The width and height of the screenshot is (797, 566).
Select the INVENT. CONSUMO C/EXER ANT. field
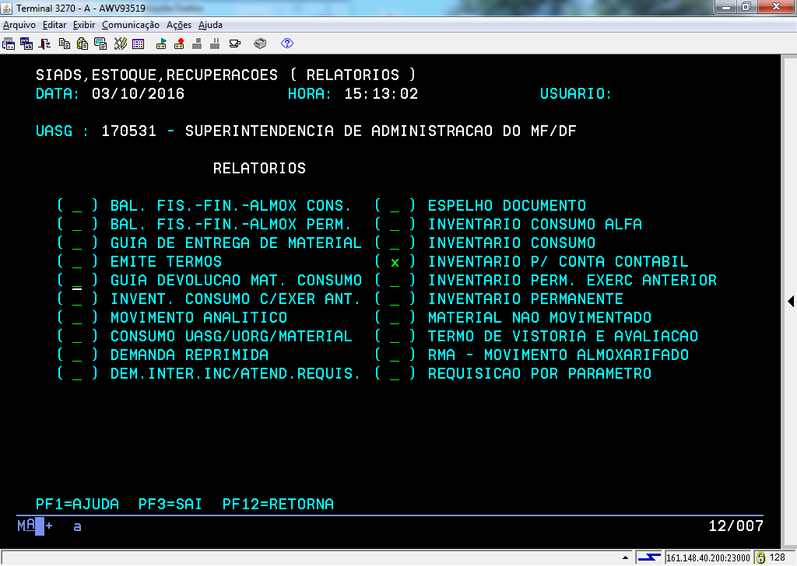coord(77,299)
